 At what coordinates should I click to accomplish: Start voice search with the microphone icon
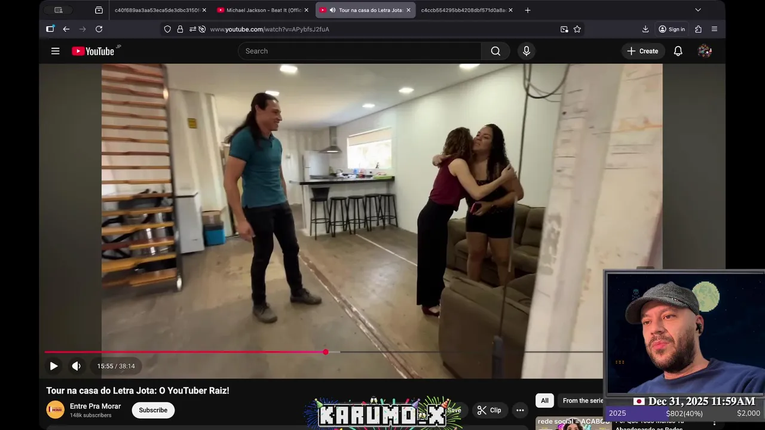tap(527, 51)
